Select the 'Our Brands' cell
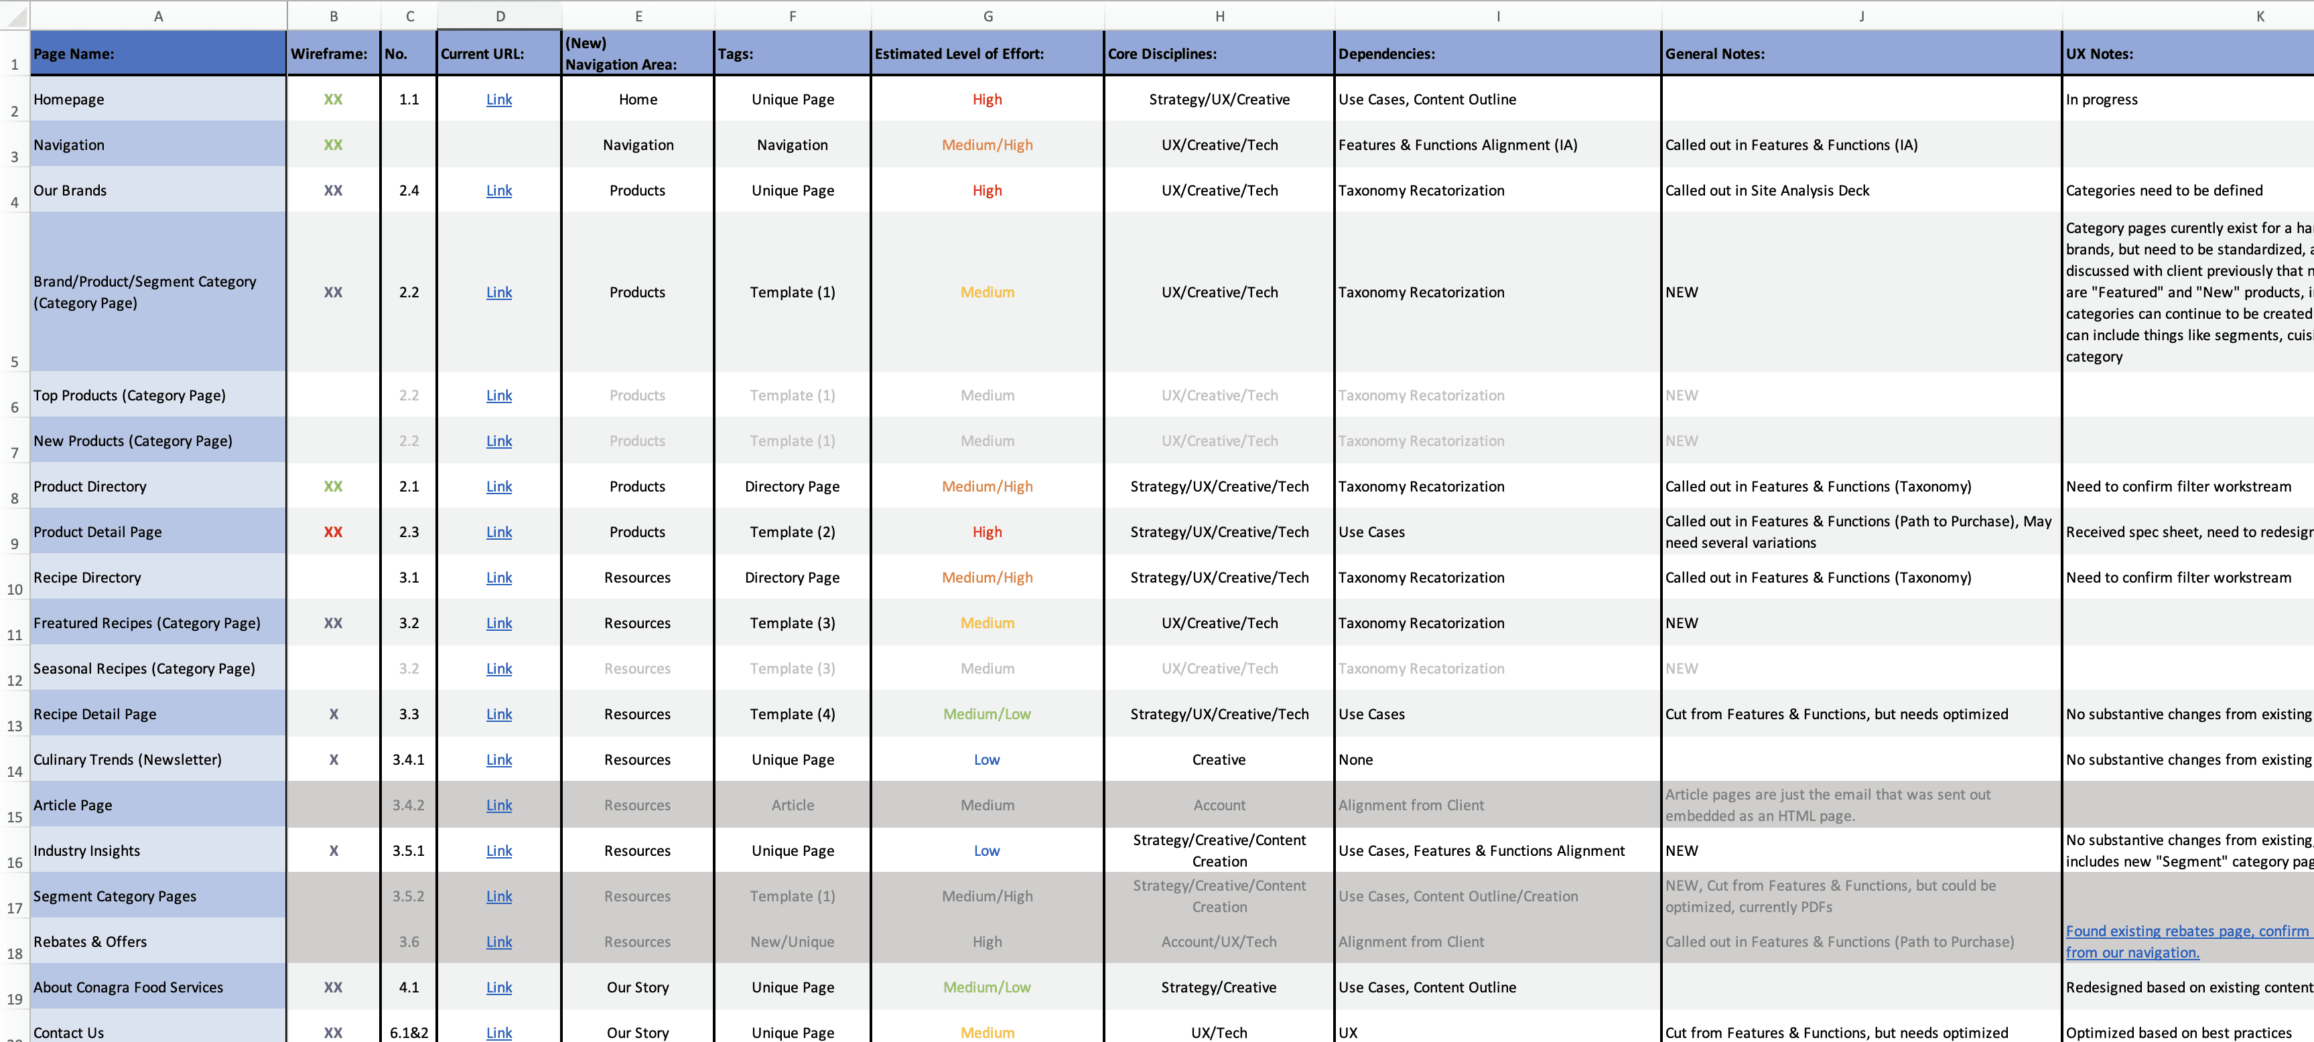This screenshot has height=1042, width=2314. (x=158, y=190)
